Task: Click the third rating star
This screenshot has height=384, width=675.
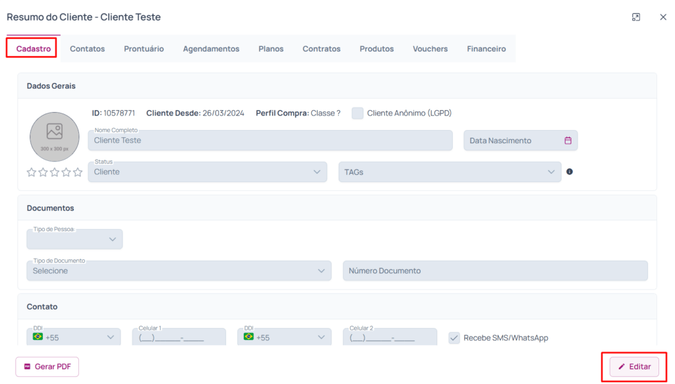Action: point(55,172)
